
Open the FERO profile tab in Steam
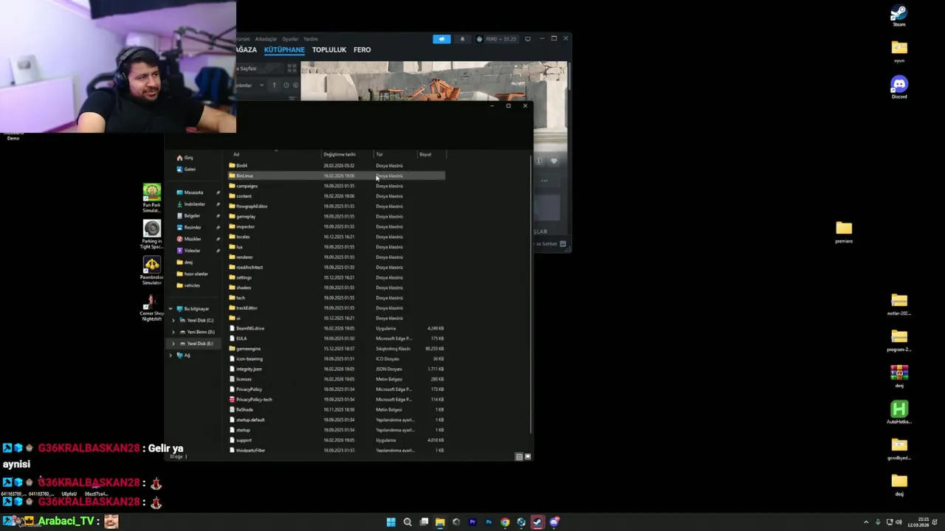(x=362, y=49)
